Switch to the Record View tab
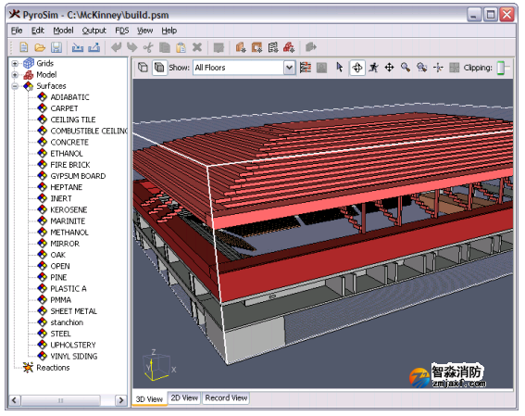 (226, 397)
